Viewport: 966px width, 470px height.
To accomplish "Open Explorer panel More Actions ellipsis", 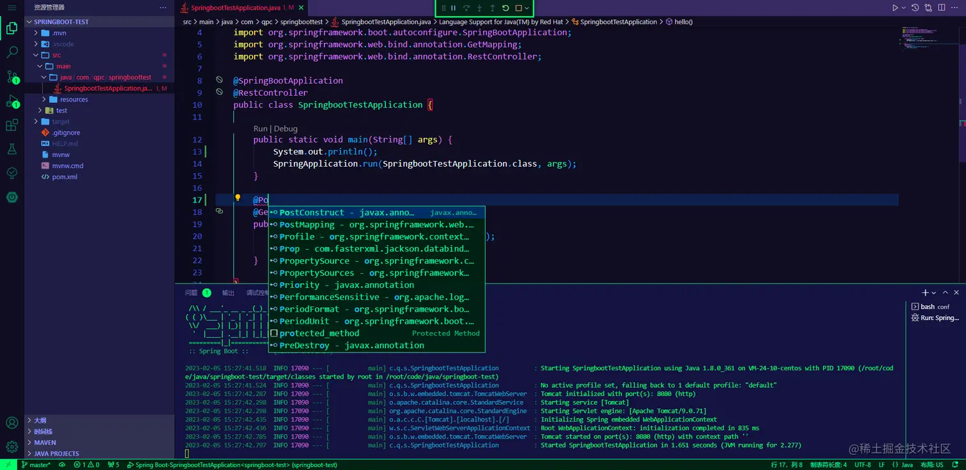I will coord(163,8).
